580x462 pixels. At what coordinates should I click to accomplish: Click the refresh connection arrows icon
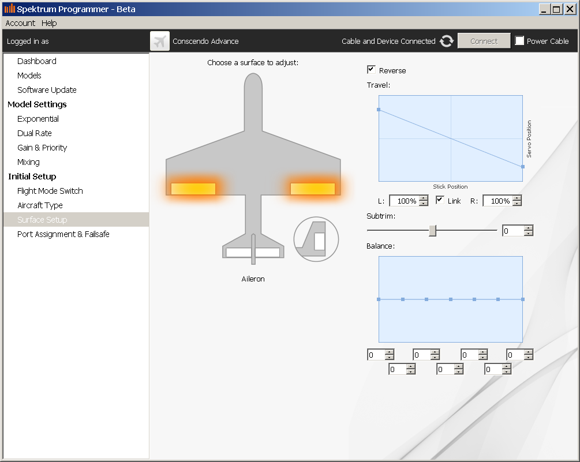point(447,41)
